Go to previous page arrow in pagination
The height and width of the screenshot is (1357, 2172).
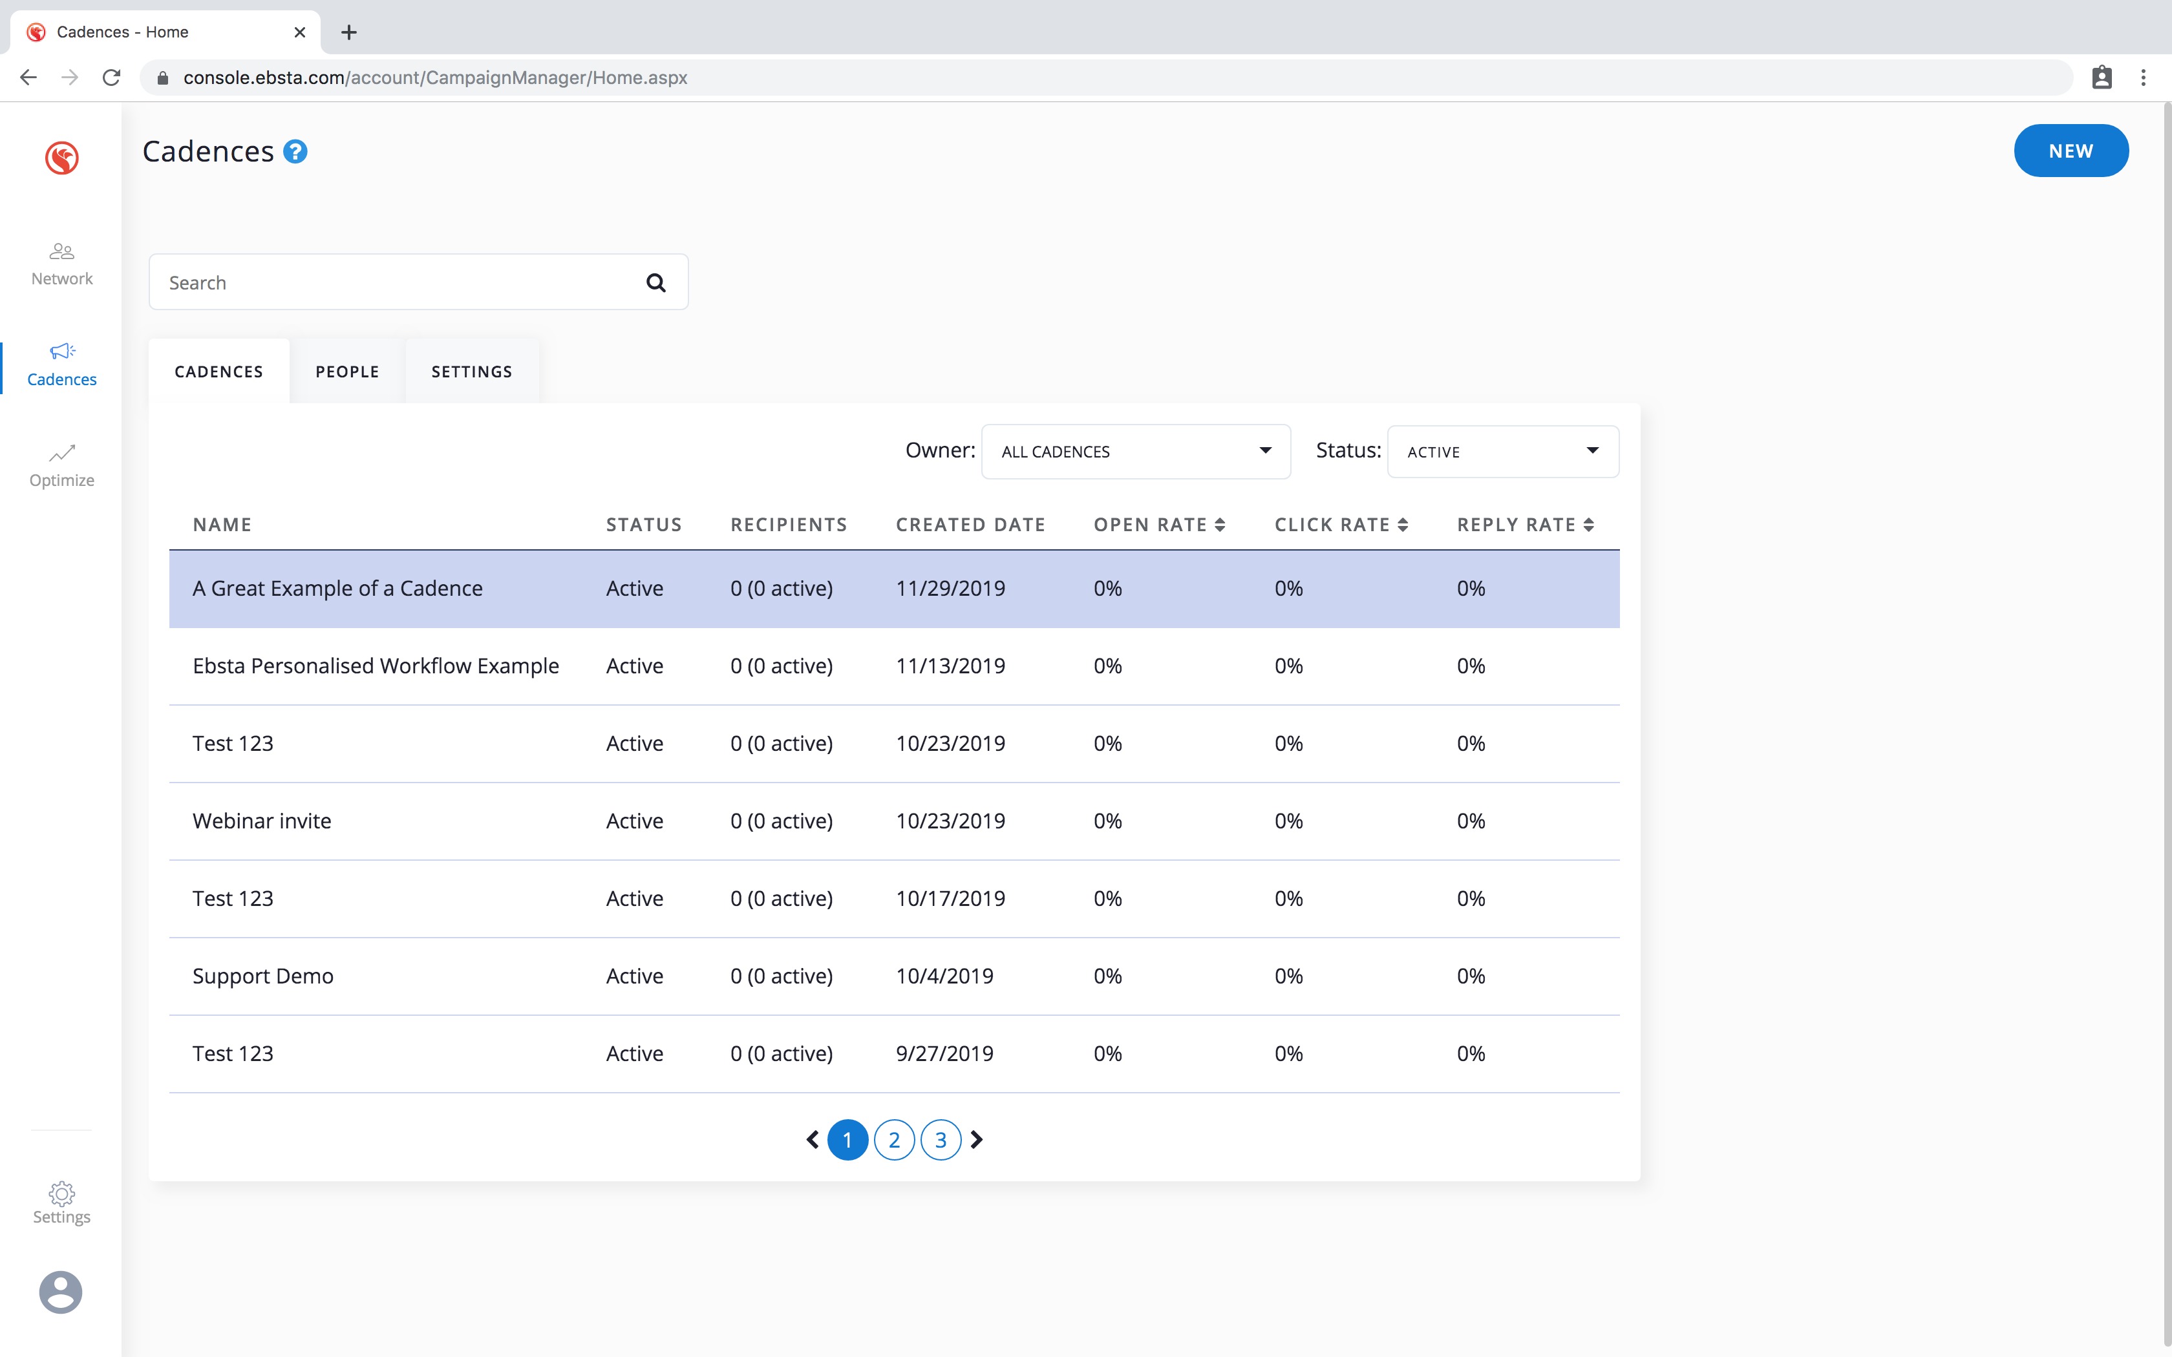click(813, 1140)
